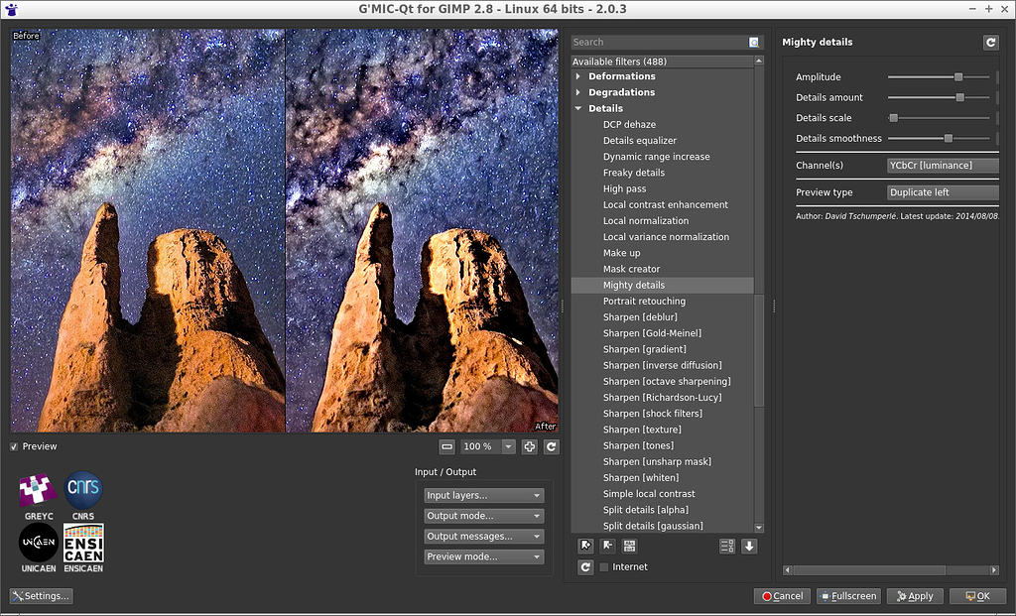Expand the Deformations category
Screen dimensions: 1016x616
579,75
